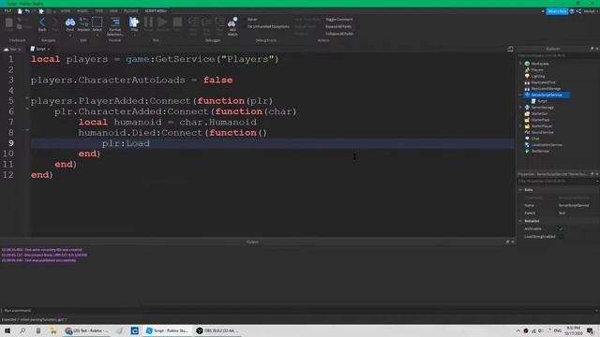Select the Script under ServerScriptService
Viewport: 600px width, 337px height.
point(542,101)
